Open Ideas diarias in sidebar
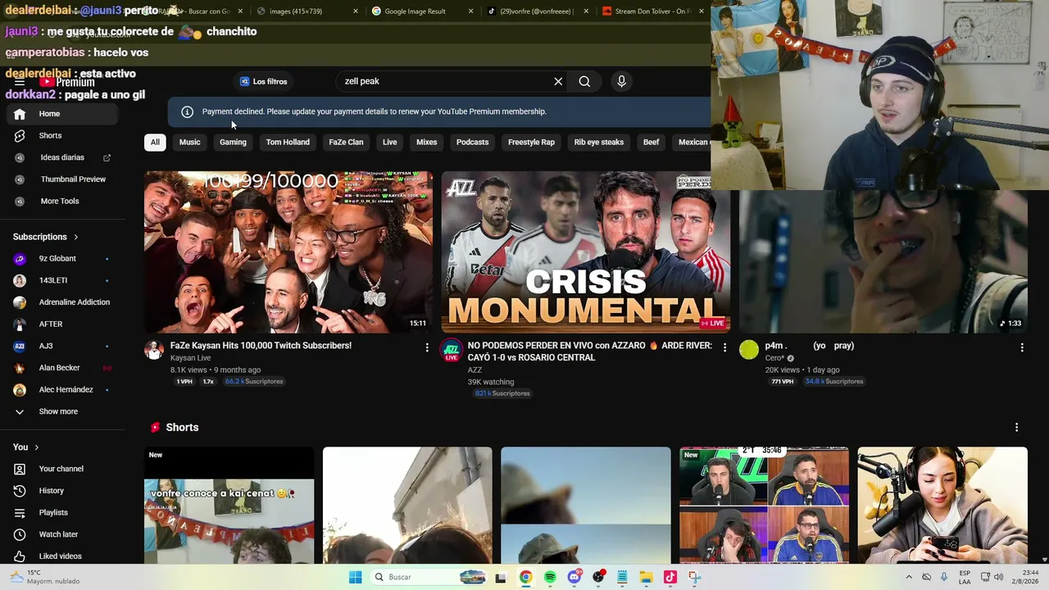Screen dimensions: 1049x590 click(x=63, y=157)
